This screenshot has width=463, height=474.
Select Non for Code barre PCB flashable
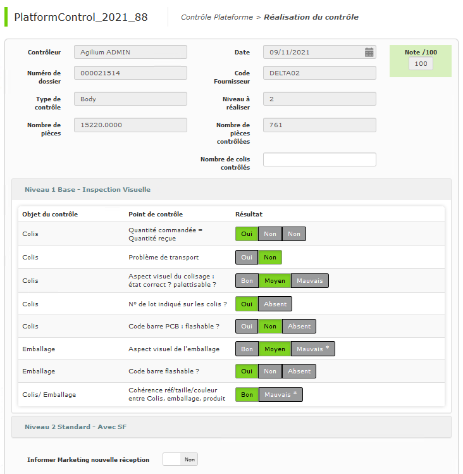(x=270, y=326)
